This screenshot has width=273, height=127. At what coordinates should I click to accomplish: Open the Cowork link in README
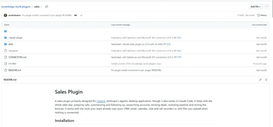(101, 101)
